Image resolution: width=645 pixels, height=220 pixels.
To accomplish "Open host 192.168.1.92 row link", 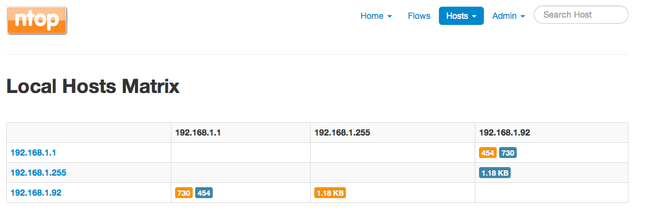I will [x=36, y=193].
